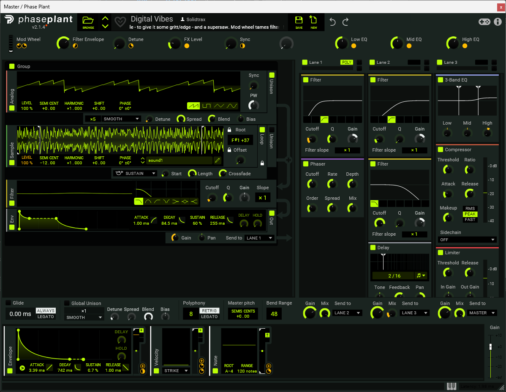Viewport: 506px width, 392px height.
Task: Select the high-shelf type in the generator Filter
Action: tap(194, 201)
